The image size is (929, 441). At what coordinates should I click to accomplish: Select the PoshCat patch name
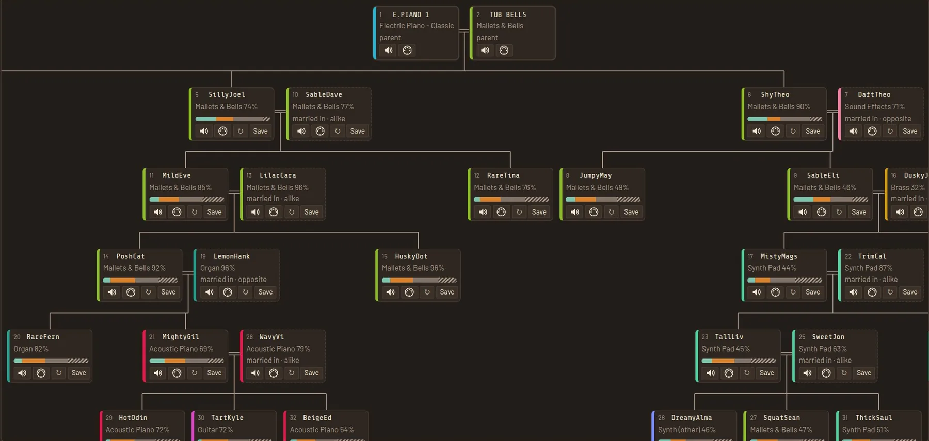click(x=131, y=256)
